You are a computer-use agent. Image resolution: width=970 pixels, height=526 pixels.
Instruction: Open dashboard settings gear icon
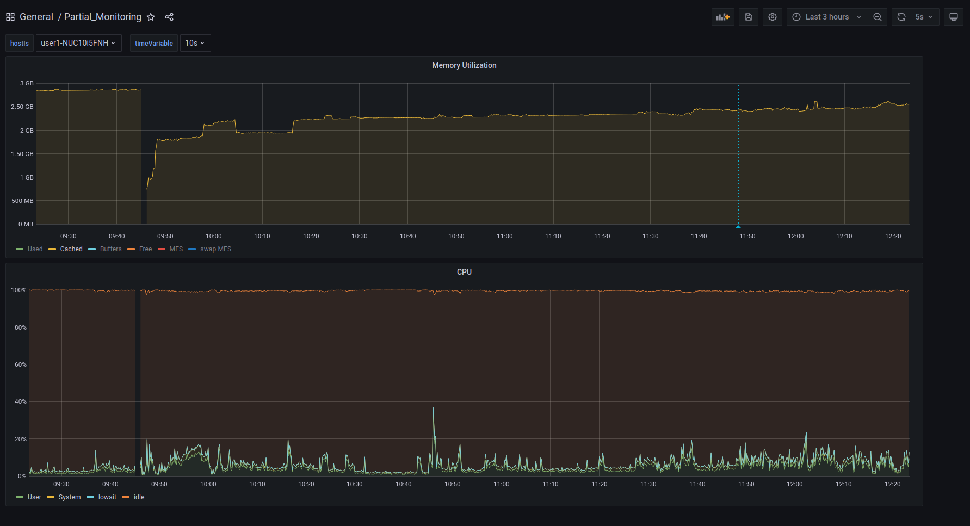point(772,17)
